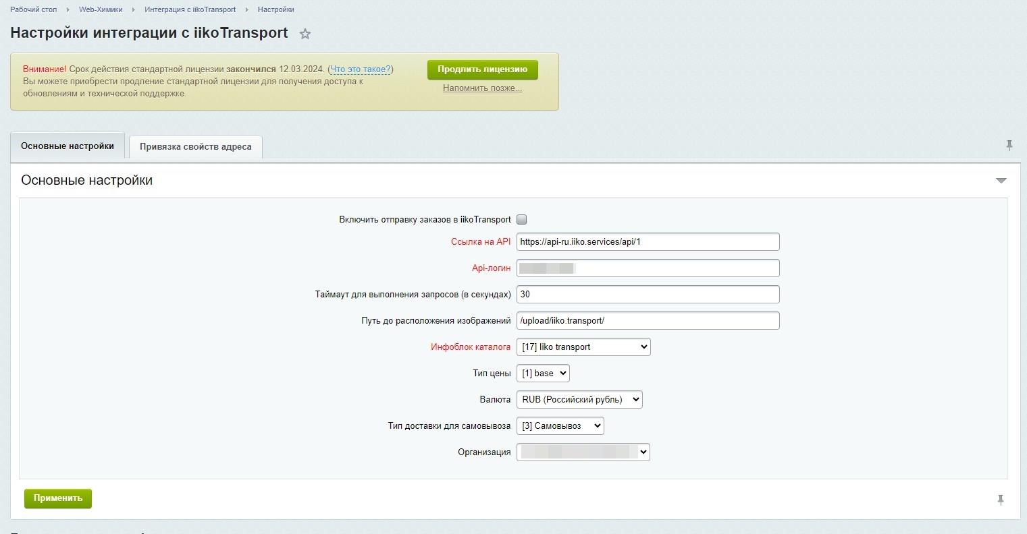Open the Организация dropdown
The height and width of the screenshot is (534, 1027).
click(x=583, y=452)
